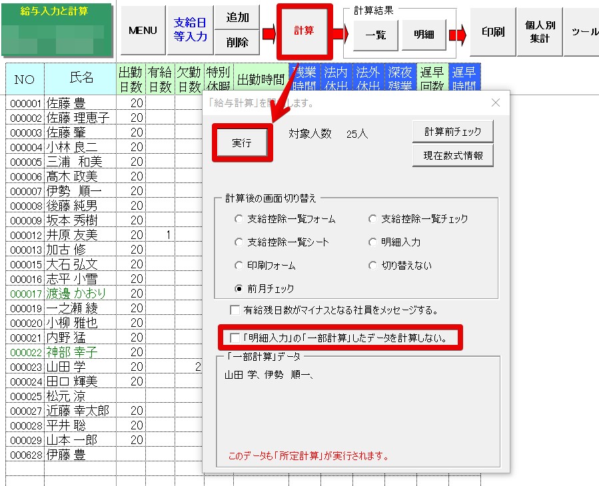Open 個人別集計 summary

pos(540,31)
